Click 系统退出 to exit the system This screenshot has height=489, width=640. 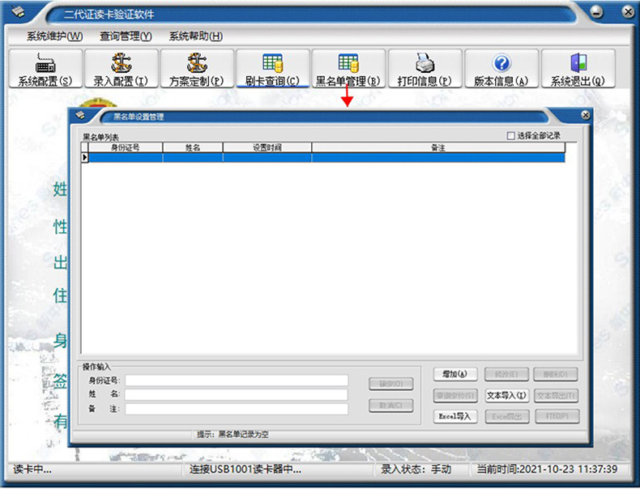point(577,69)
